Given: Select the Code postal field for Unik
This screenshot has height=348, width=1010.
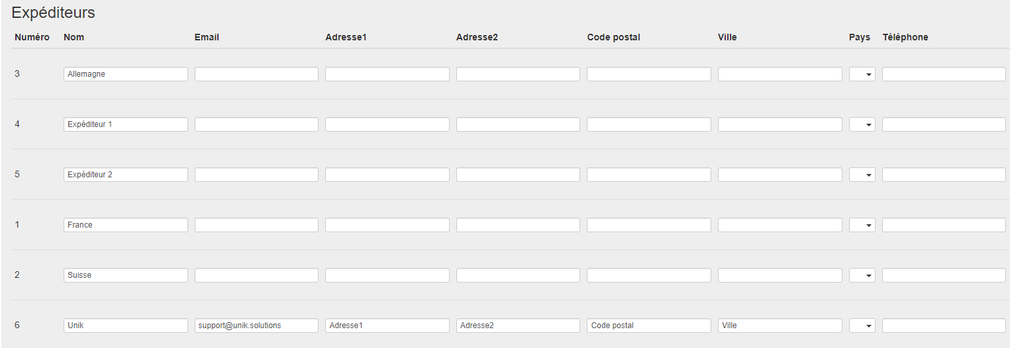Looking at the screenshot, I should point(649,326).
